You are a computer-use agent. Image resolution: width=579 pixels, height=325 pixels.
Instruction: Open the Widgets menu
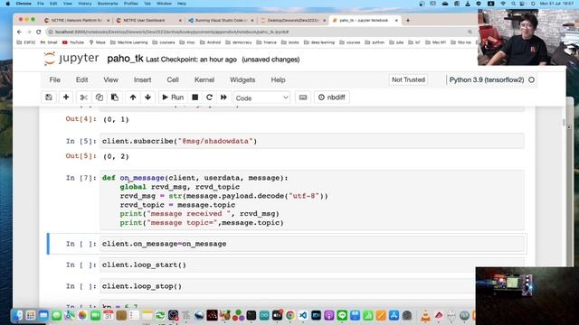point(242,80)
